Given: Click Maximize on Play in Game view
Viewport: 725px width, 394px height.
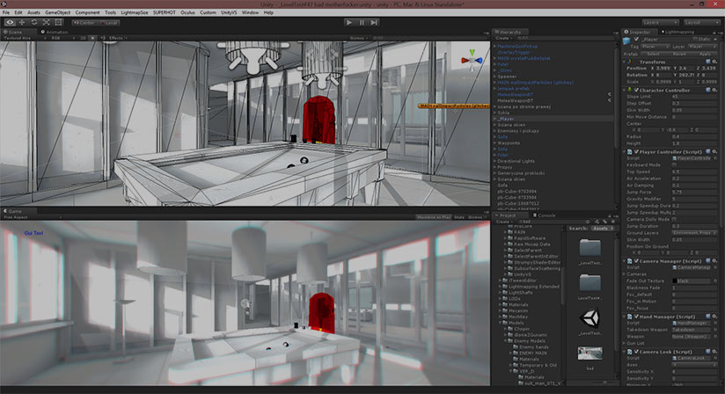Looking at the screenshot, I should [433, 217].
